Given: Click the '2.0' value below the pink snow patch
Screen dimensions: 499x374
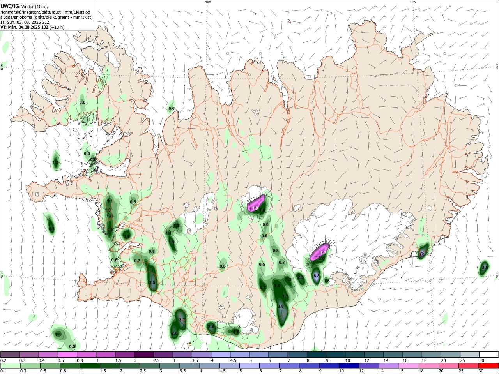Looking at the screenshot, I should point(322,258).
